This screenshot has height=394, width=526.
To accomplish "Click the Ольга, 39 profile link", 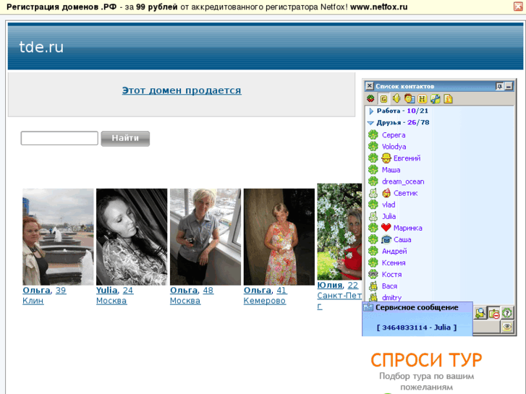I will 44,291.
